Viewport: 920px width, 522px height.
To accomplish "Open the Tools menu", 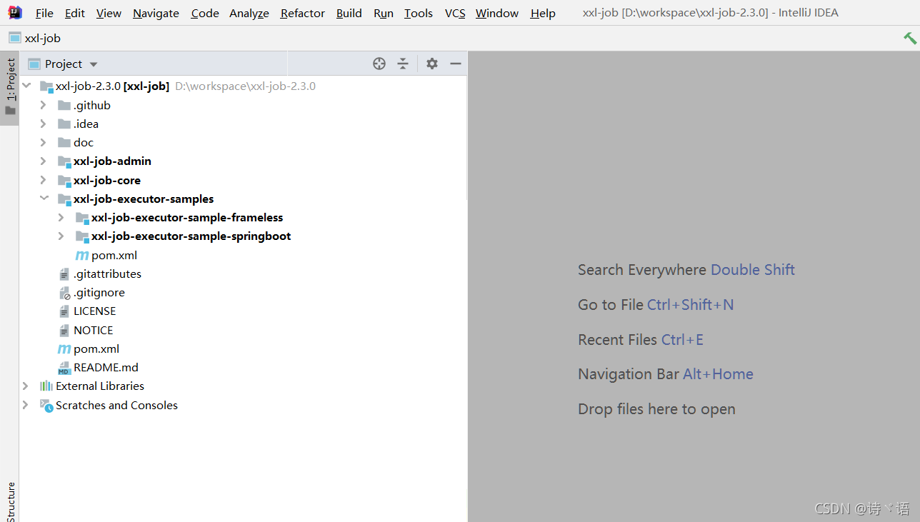I will click(x=419, y=13).
